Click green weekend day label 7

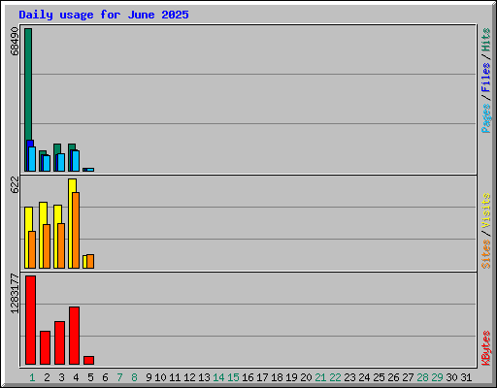[119, 377]
